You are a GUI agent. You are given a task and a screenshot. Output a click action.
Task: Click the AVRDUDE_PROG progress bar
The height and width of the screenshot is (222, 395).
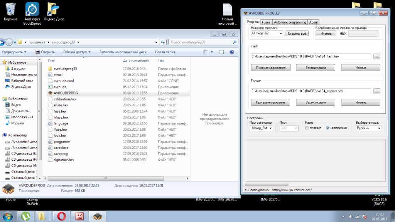click(267, 185)
